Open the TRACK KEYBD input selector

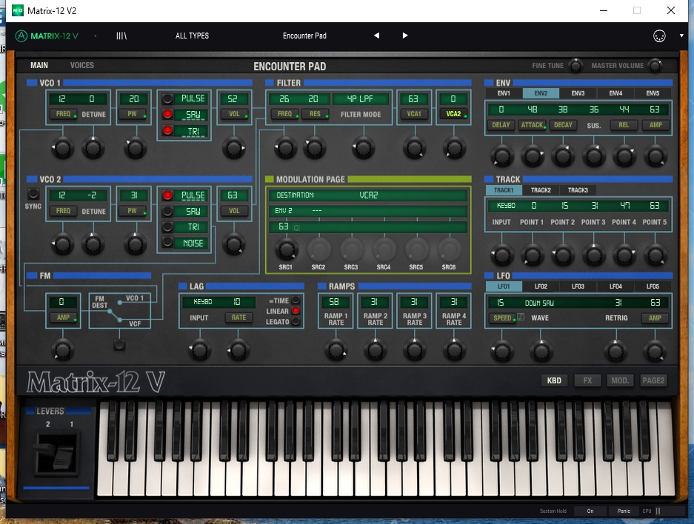506,206
